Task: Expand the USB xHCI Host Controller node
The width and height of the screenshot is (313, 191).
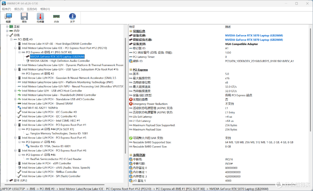Action: pyautogui.click(x=15, y=91)
